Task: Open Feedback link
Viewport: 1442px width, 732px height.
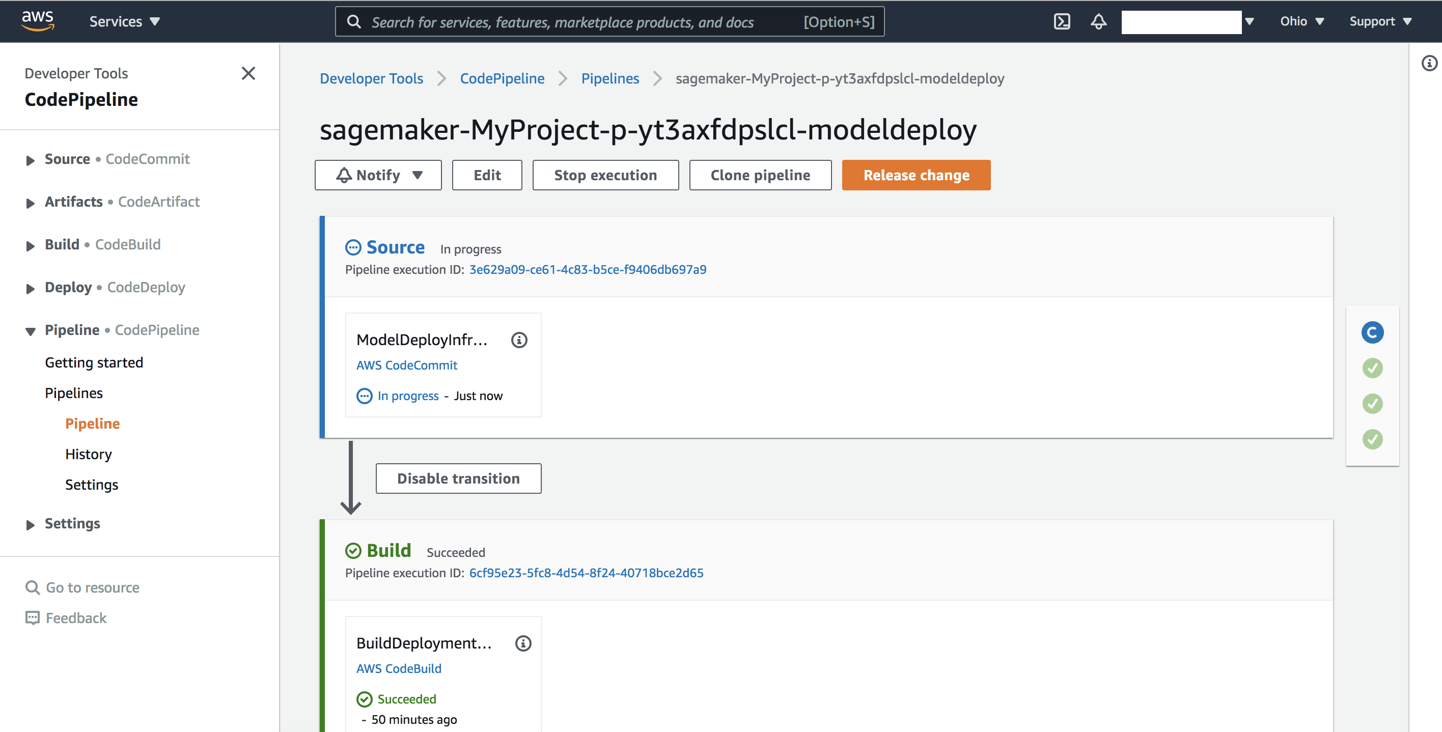Action: (76, 618)
